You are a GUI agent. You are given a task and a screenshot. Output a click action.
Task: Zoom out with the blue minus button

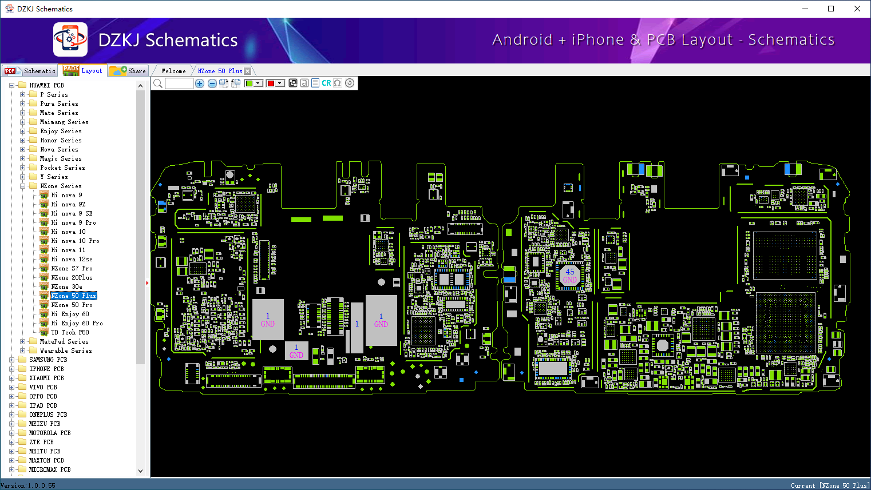click(x=212, y=83)
